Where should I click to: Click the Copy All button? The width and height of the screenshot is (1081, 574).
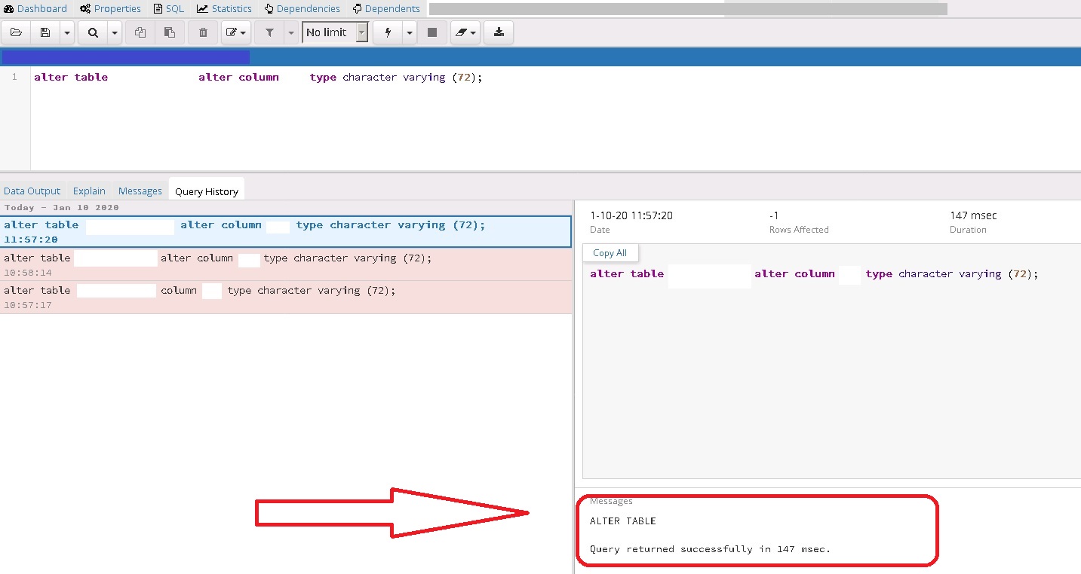tap(610, 253)
